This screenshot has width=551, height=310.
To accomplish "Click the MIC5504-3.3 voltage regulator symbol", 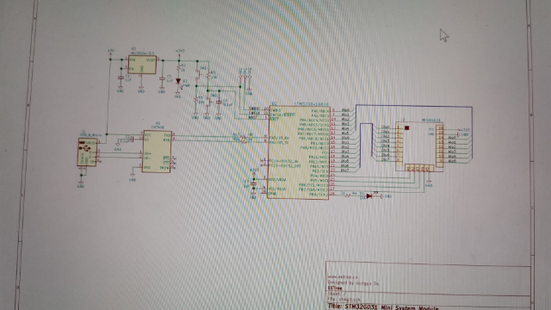I will 142,65.
